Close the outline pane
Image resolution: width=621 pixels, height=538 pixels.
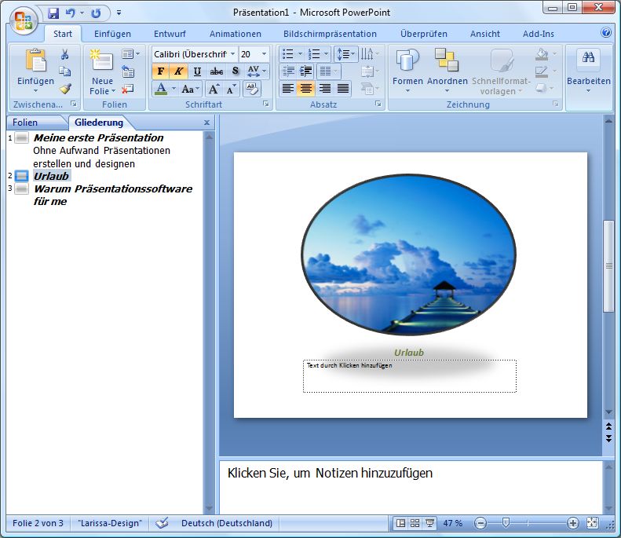tap(206, 123)
